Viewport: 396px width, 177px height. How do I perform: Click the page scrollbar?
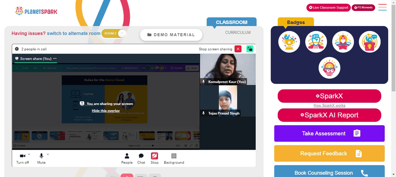pos(394,48)
